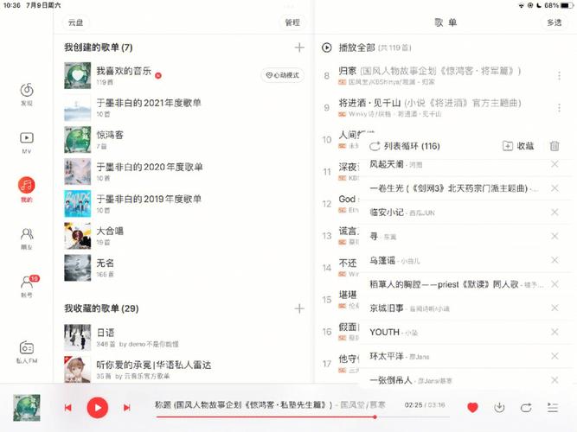This screenshot has width=577, height=432.
Task: Toggle 心动模式 heartbeat mode
Action: tap(283, 75)
